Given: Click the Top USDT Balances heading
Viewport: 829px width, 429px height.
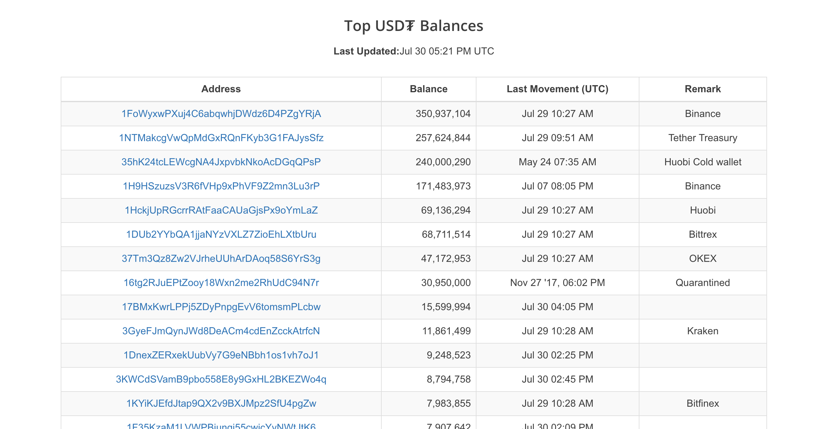Looking at the screenshot, I should tap(414, 26).
